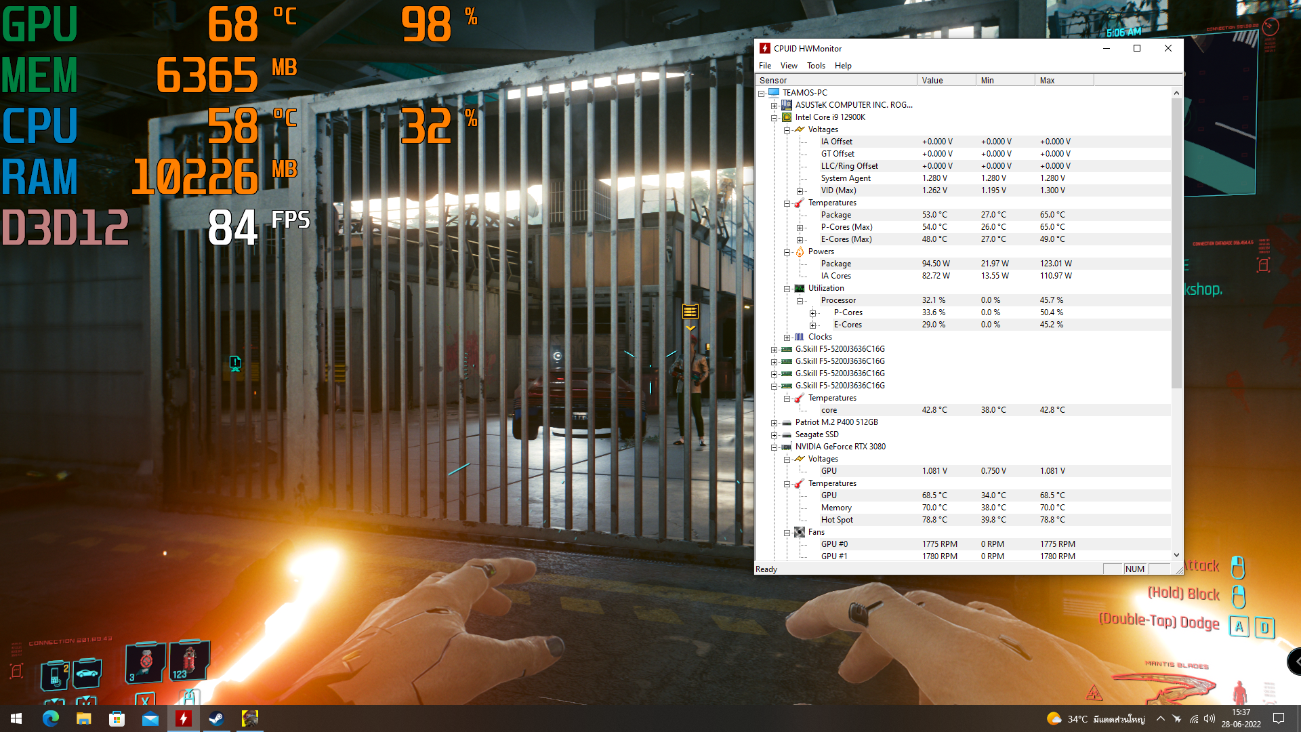The width and height of the screenshot is (1301, 732).
Task: Expand the P-Cores (Max) temperature entry
Action: coord(800,228)
